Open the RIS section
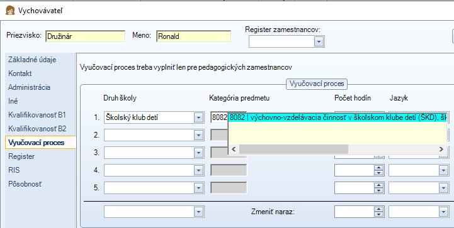This screenshot has width=454, height=228. click(14, 170)
